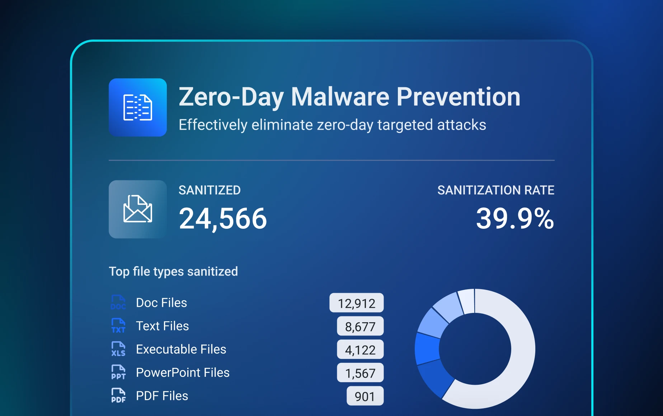Click the Zero-Day Malware Prevention document icon
663x416 pixels.
[x=138, y=107]
